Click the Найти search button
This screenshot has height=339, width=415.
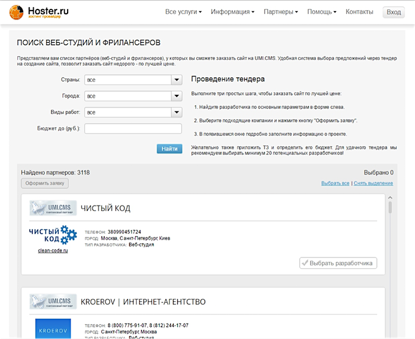click(170, 148)
